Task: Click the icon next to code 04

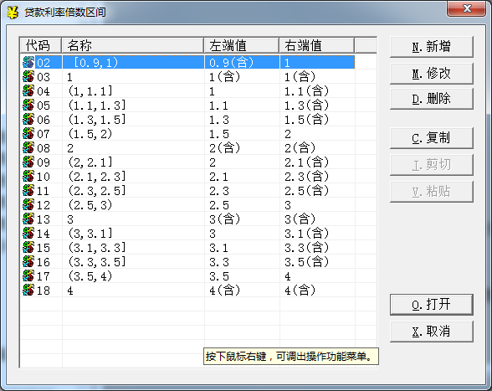Action: tap(28, 90)
